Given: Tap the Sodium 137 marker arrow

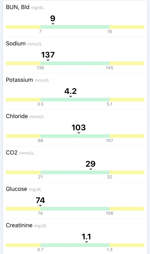Looking at the screenshot, I should click(x=48, y=60).
